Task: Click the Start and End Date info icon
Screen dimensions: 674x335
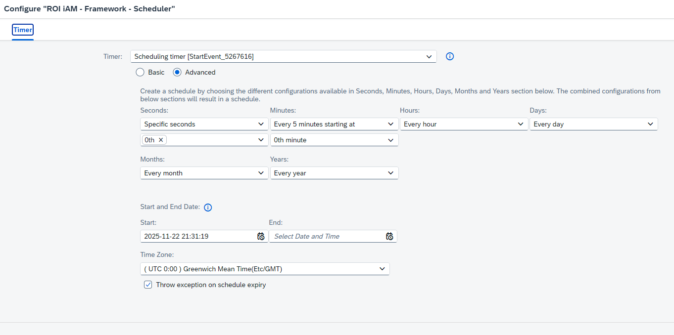Action: (x=208, y=207)
